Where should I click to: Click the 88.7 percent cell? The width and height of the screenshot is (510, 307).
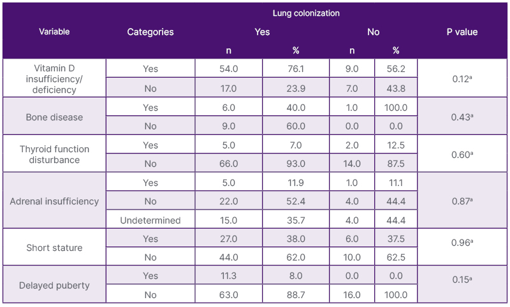pos(296,295)
